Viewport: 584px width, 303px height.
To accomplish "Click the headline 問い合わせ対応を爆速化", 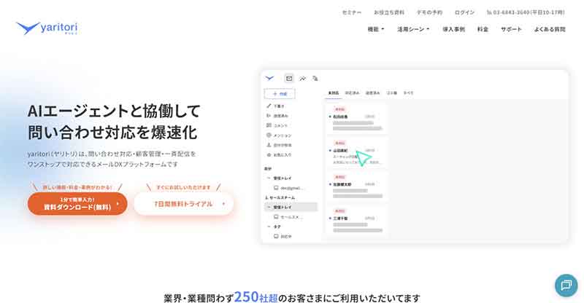I will click(x=112, y=133).
